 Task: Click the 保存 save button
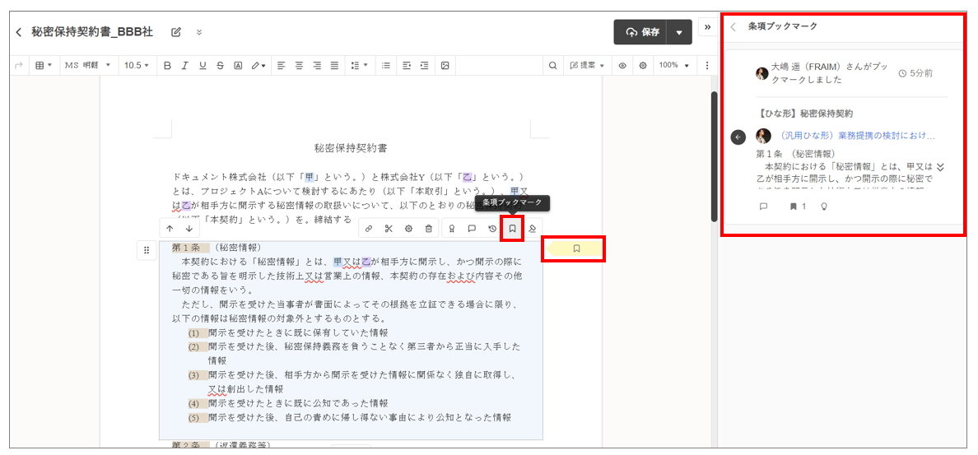point(642,32)
